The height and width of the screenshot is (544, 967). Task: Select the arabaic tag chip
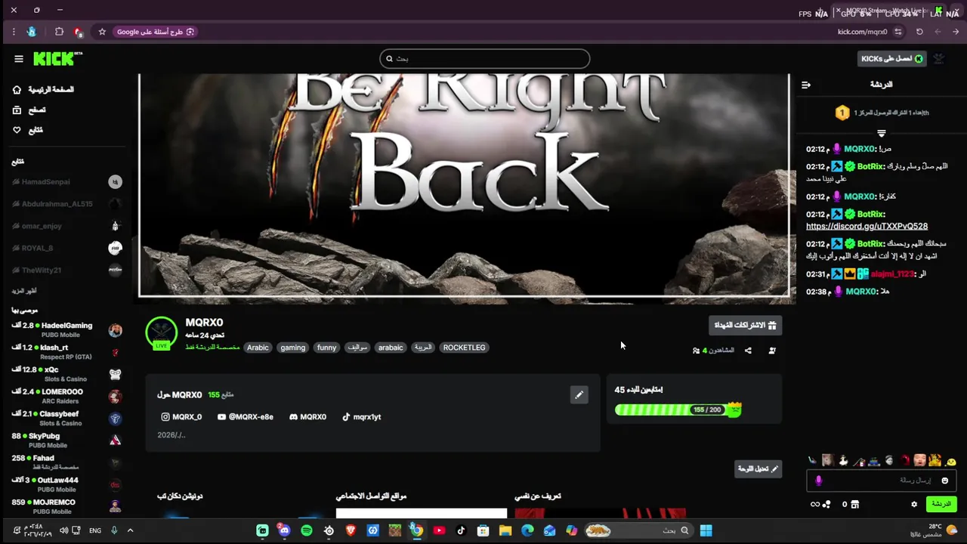pos(391,348)
